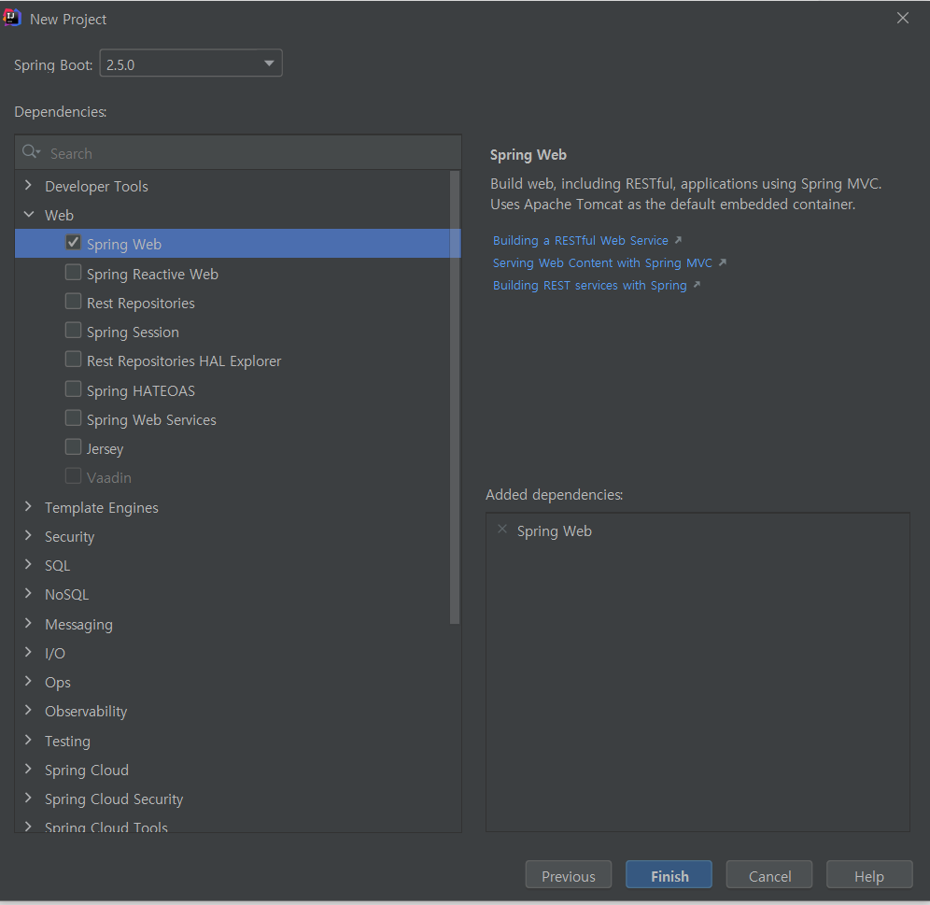The width and height of the screenshot is (930, 905).
Task: Select the Jersey row label
Action: (105, 449)
